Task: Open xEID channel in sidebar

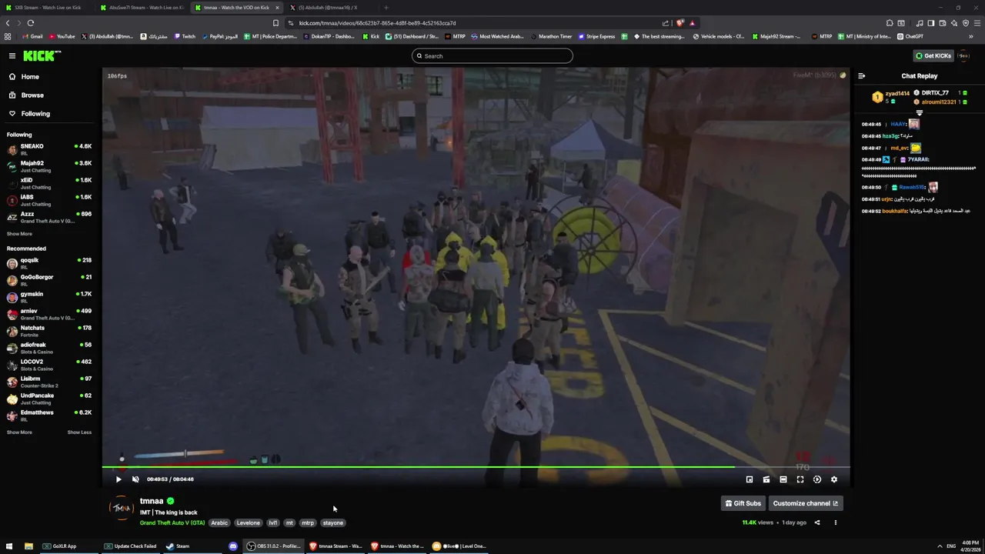Action: point(49,183)
